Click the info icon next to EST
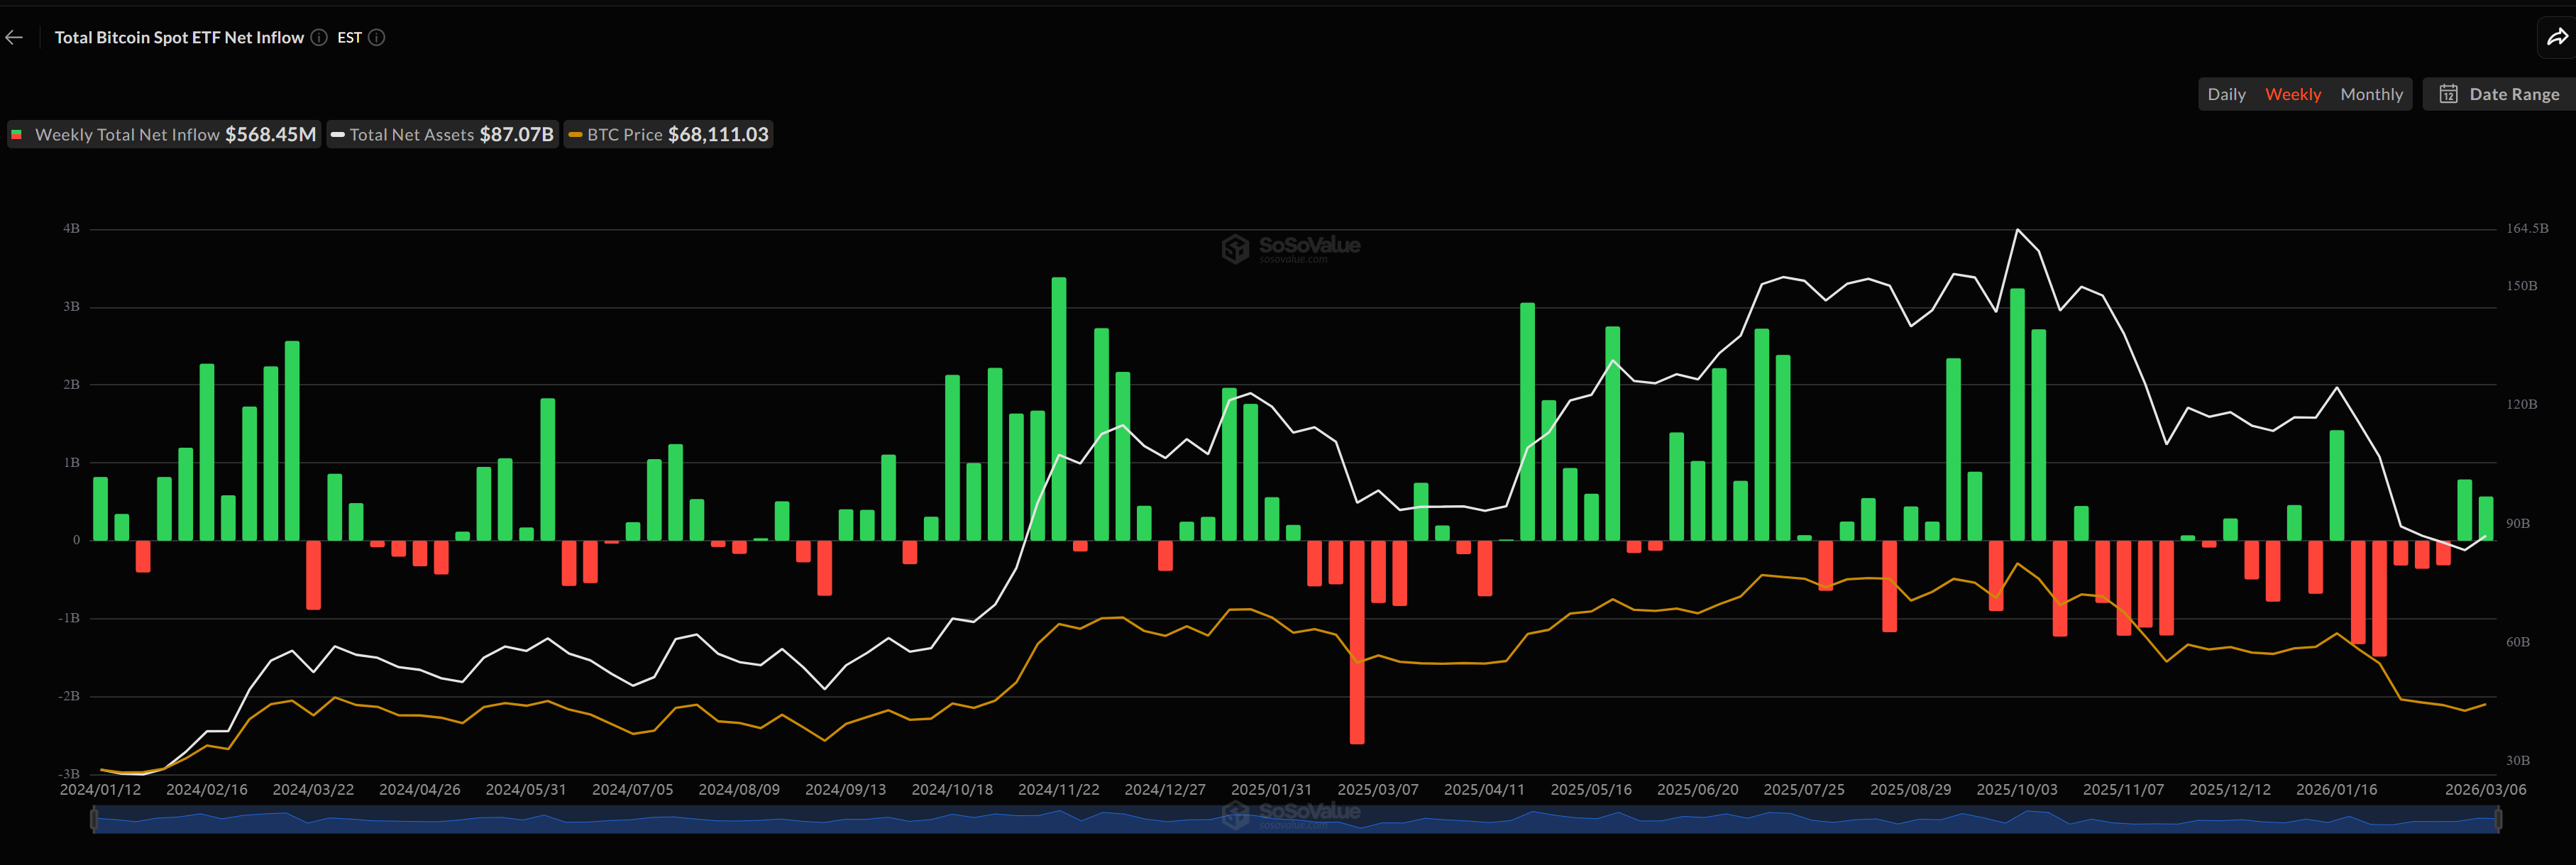Screen dimensions: 2576x865 (376, 37)
